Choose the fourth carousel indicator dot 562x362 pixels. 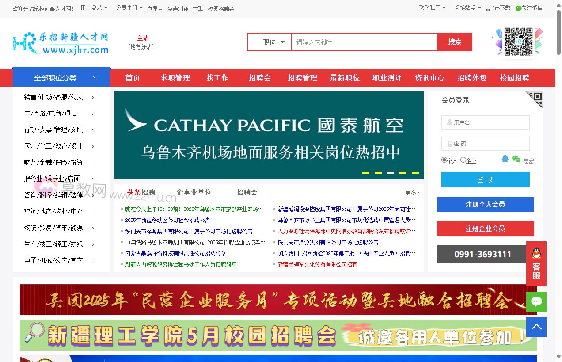pos(403,173)
